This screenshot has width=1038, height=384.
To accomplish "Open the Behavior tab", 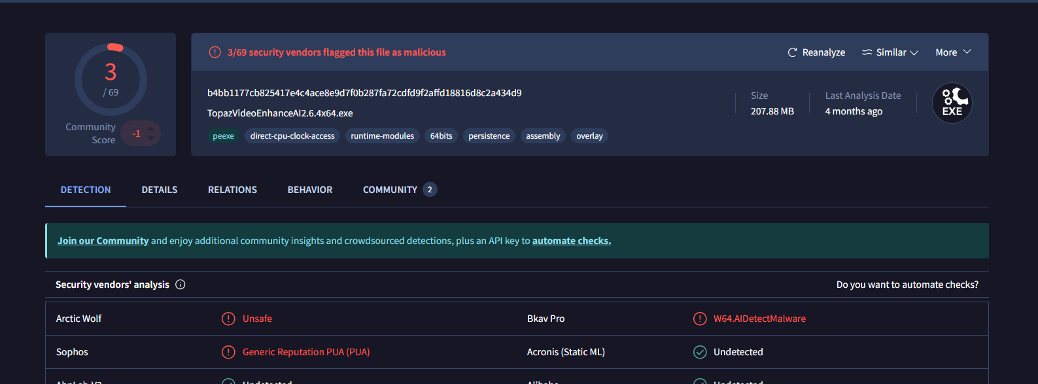I will tap(310, 190).
